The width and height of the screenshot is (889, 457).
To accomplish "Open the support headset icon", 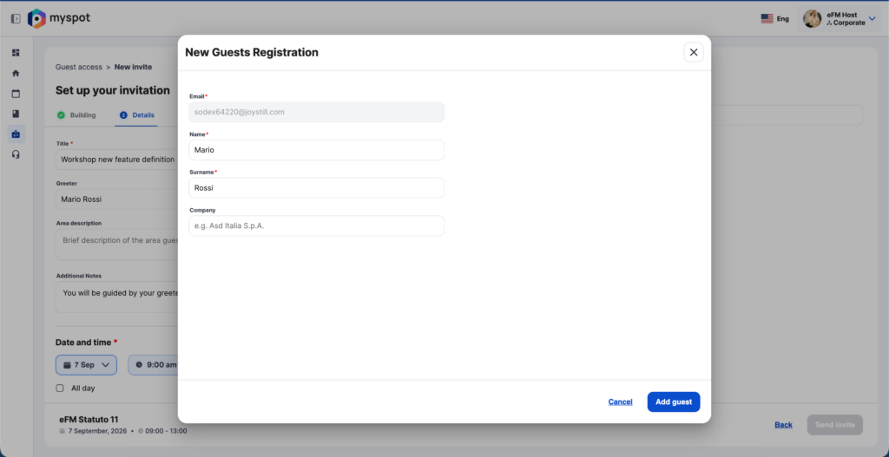I will tap(16, 154).
